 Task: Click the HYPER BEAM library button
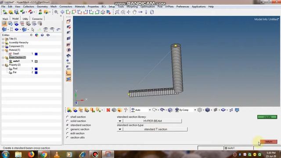152,121
